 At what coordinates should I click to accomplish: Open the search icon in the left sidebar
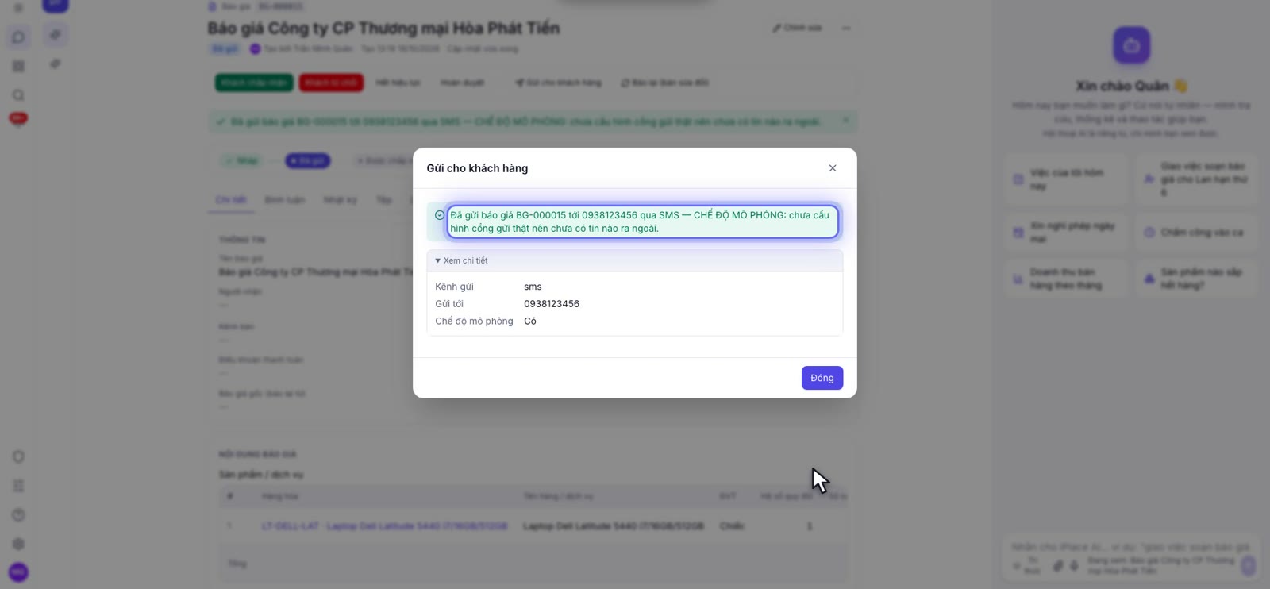[x=18, y=95]
